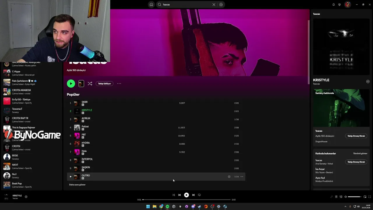Open contributor İsa Avşar
Viewport: 373px width, 210px height.
(320, 169)
